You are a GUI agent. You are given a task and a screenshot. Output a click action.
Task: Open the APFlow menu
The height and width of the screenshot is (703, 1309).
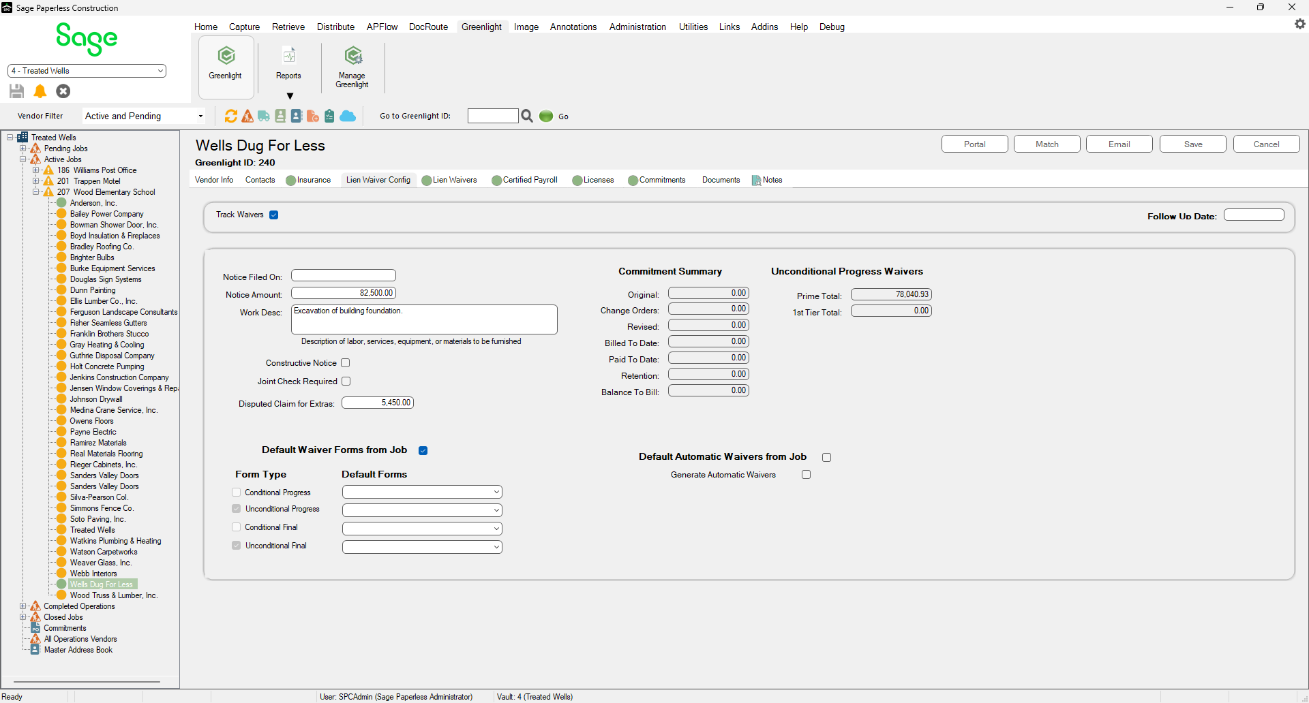pos(382,27)
